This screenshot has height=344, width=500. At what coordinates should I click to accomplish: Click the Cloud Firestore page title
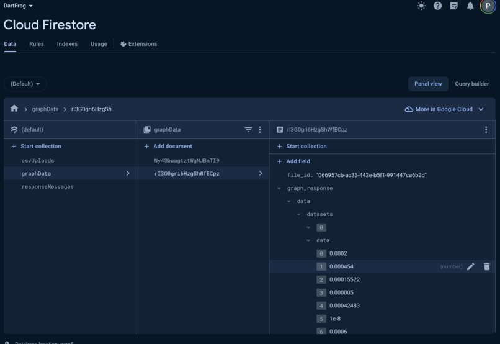(x=50, y=25)
